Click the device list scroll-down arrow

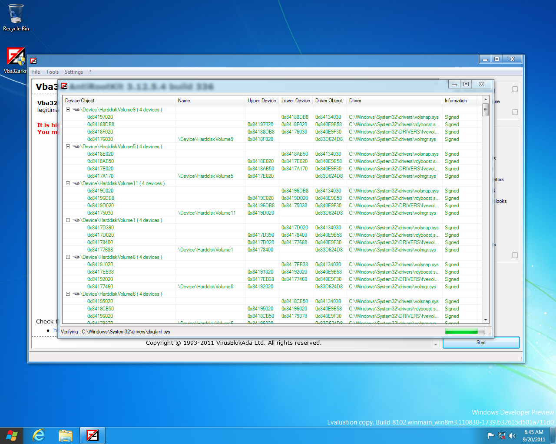[486, 320]
